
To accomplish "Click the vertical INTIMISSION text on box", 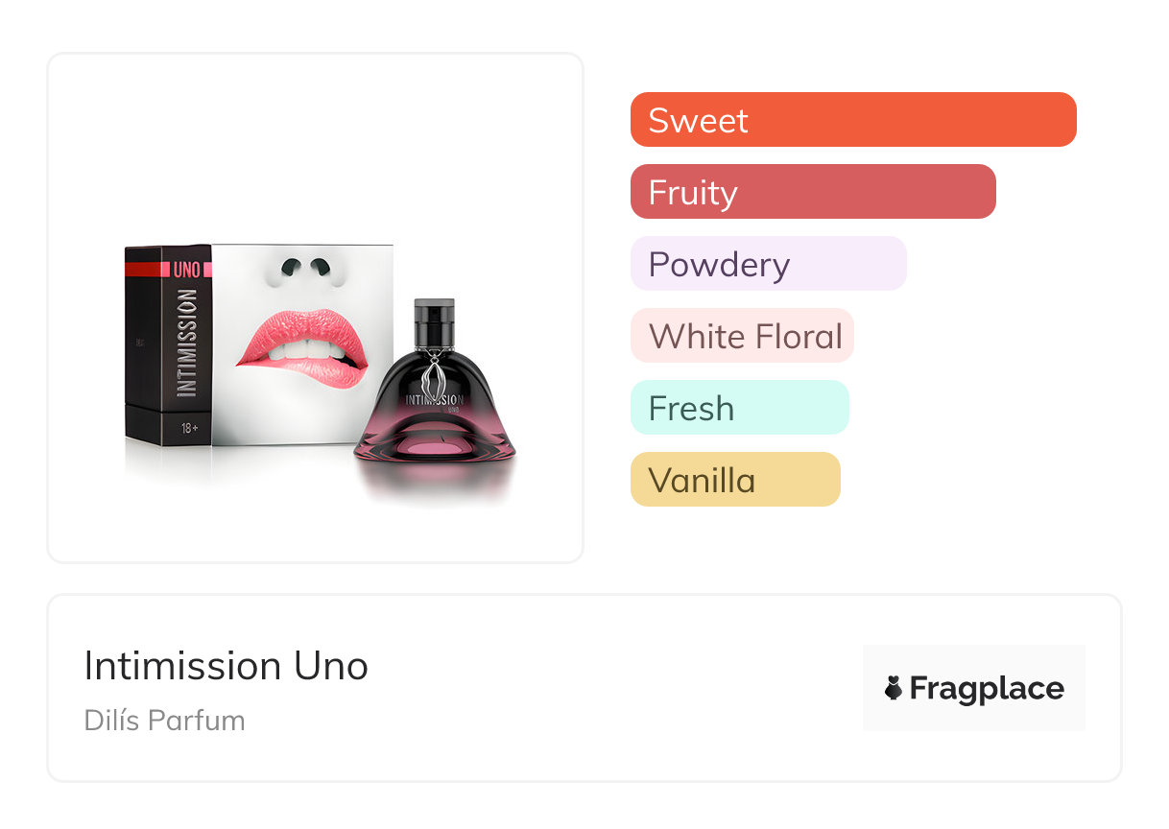I will coord(187,343).
